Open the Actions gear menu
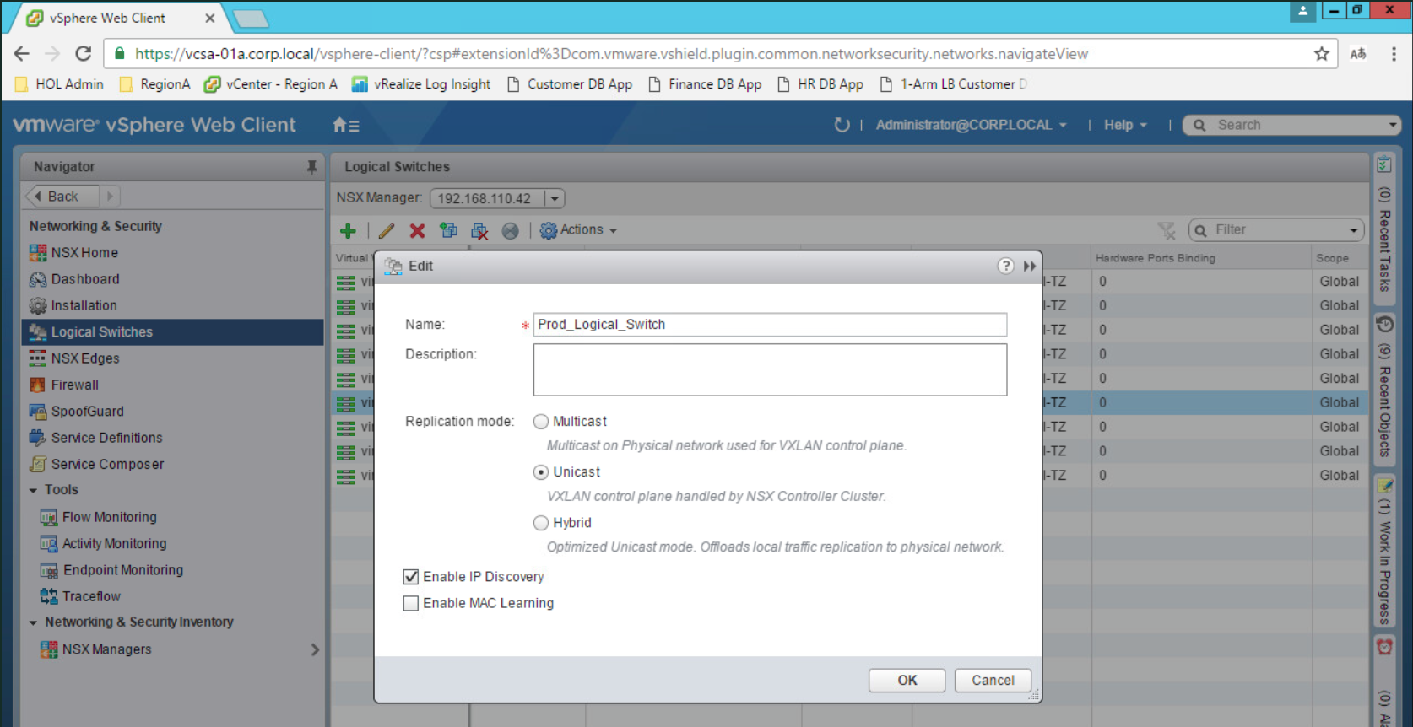1413x727 pixels. point(579,230)
